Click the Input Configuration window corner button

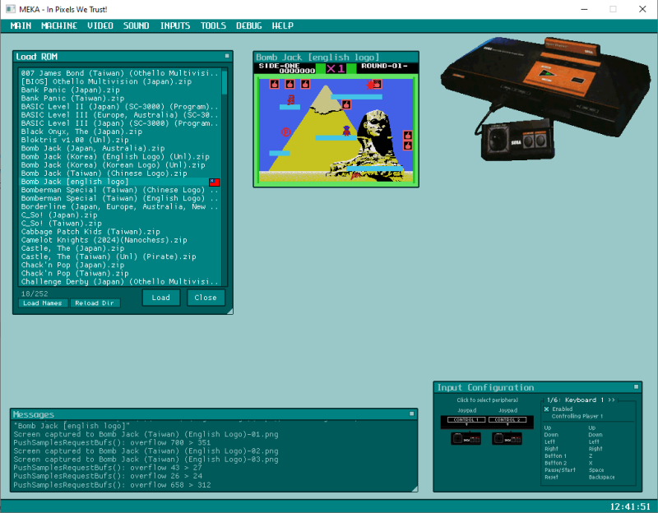[x=636, y=386]
